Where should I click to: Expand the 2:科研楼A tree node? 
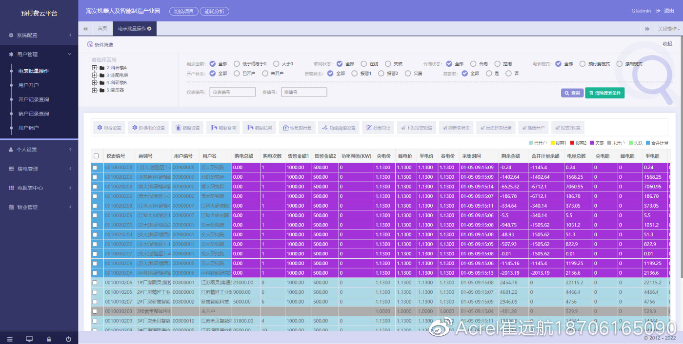click(95, 68)
